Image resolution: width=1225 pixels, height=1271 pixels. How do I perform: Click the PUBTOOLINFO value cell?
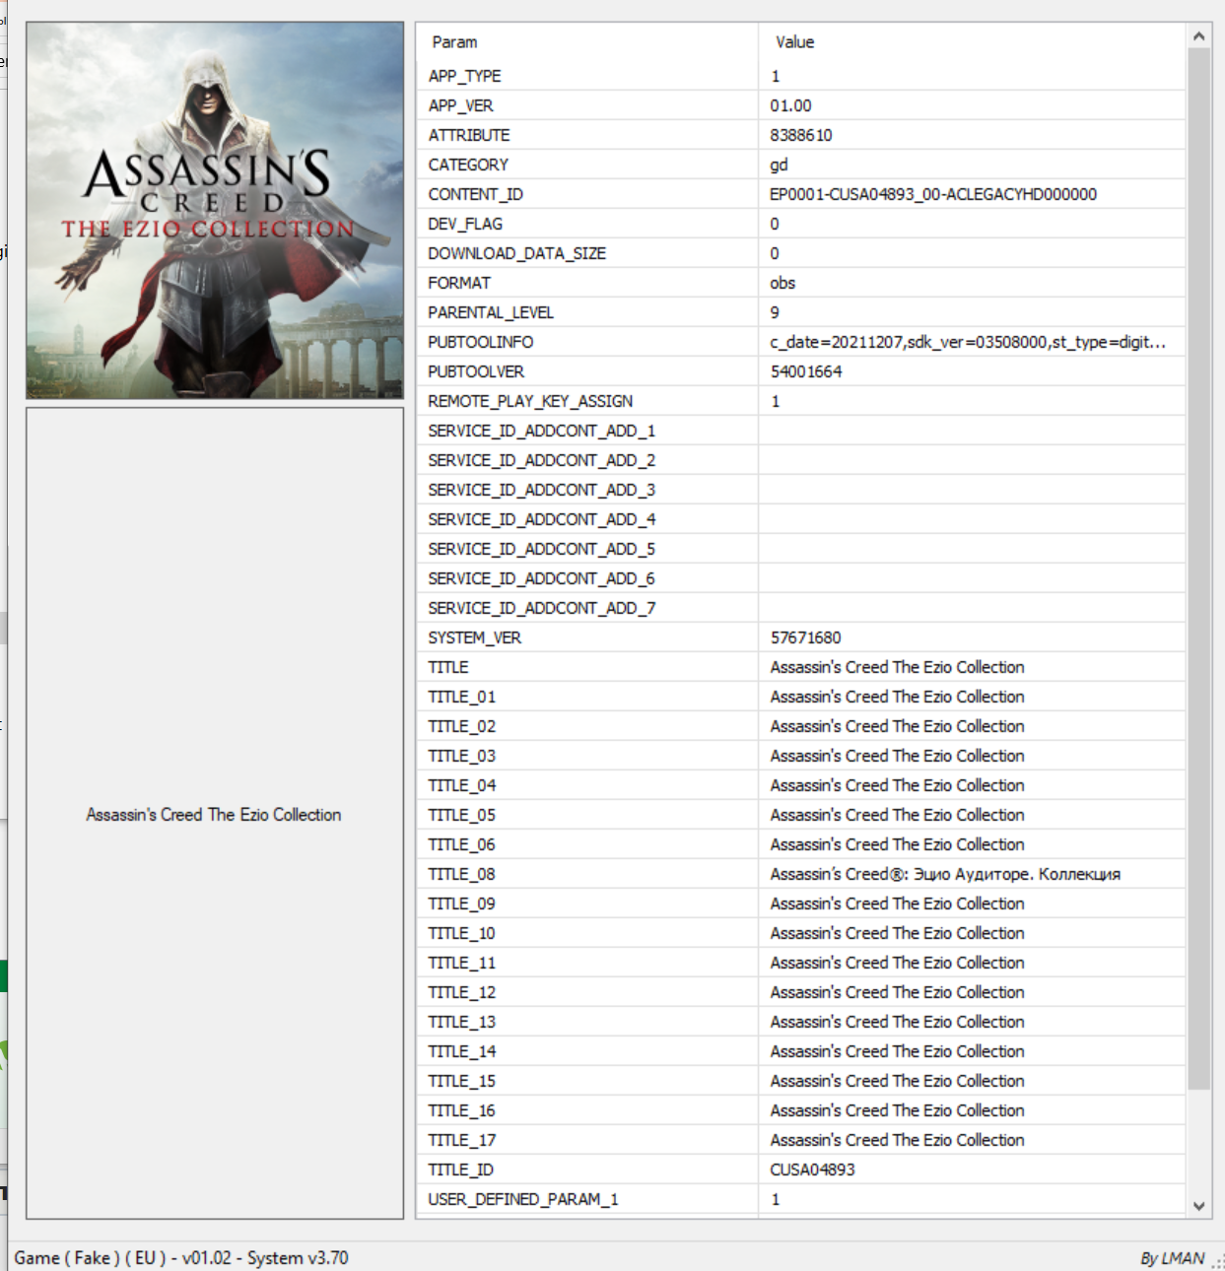967,342
